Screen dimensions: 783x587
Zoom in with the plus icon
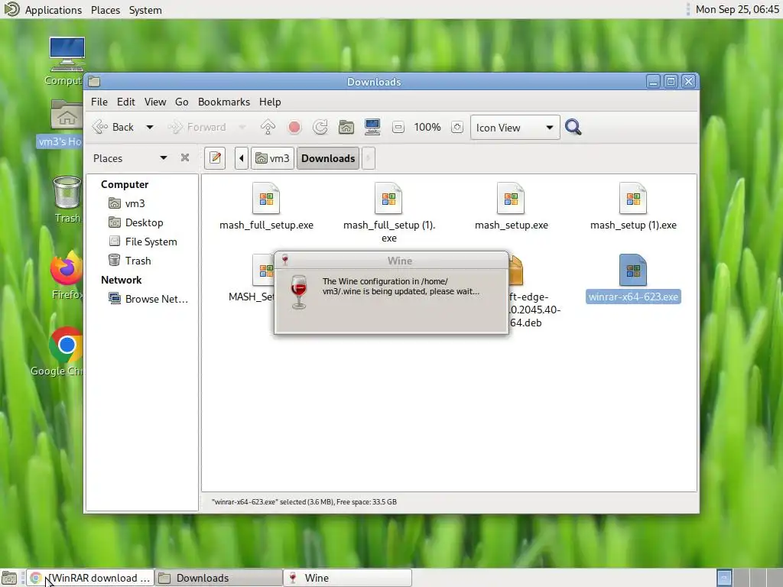click(457, 128)
